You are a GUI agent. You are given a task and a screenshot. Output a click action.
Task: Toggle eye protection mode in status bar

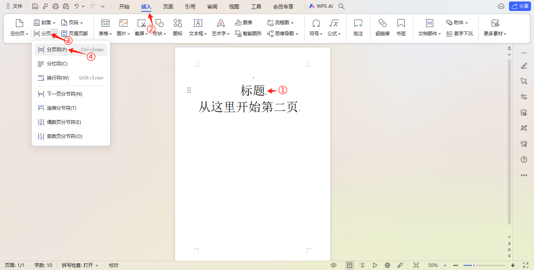click(x=334, y=265)
